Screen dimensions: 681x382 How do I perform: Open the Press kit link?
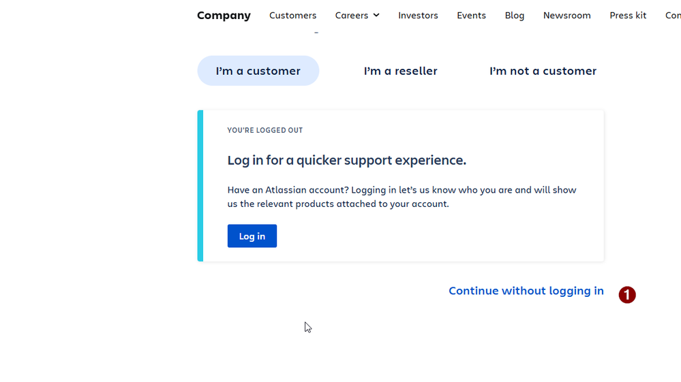[628, 15]
